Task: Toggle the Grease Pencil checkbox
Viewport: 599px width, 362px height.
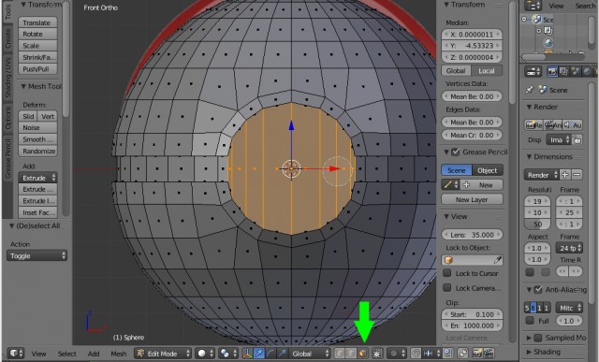Action: coord(456,152)
